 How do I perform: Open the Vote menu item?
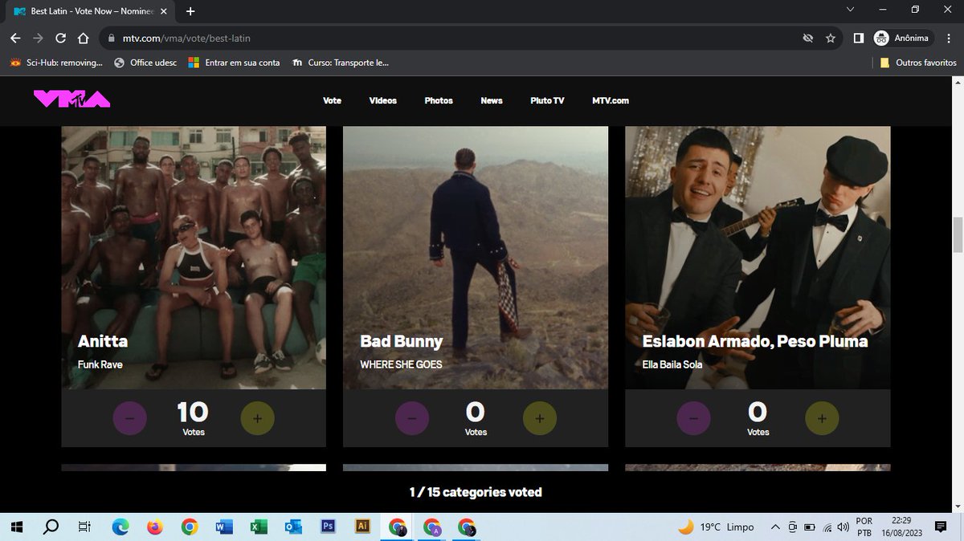332,101
